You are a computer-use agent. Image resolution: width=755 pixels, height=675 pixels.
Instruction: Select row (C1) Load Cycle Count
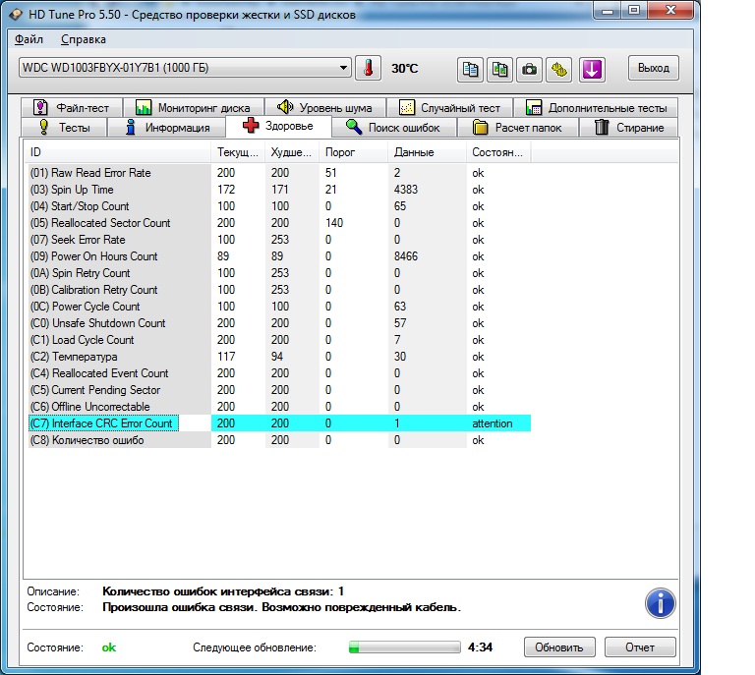[279, 340]
